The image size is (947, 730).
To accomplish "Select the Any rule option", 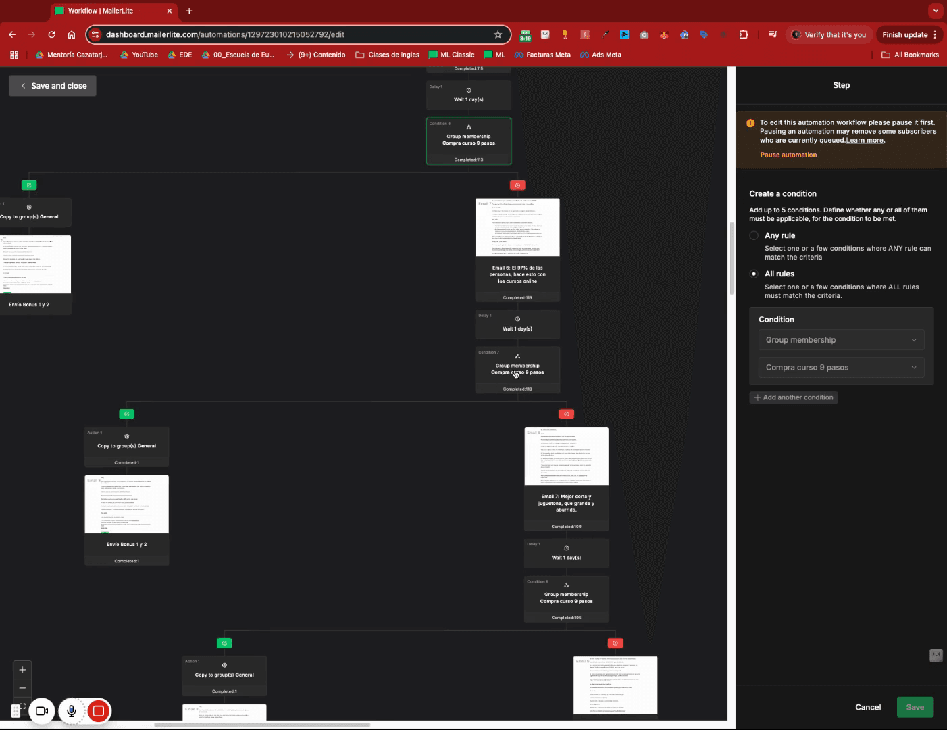I will tap(754, 235).
